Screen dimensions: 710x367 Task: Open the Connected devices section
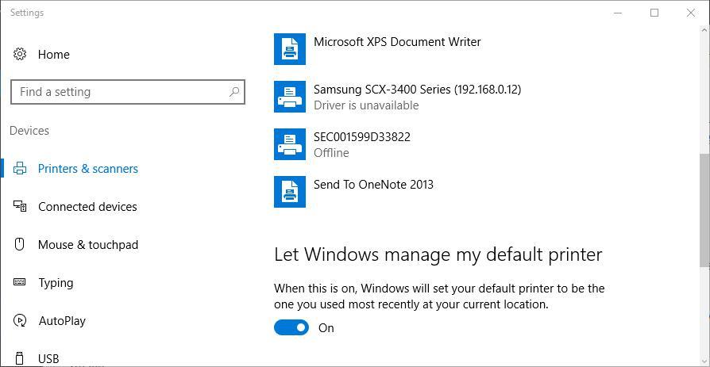(87, 207)
